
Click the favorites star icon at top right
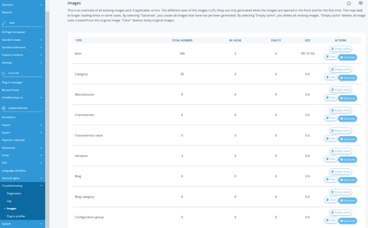[x=349, y=3]
